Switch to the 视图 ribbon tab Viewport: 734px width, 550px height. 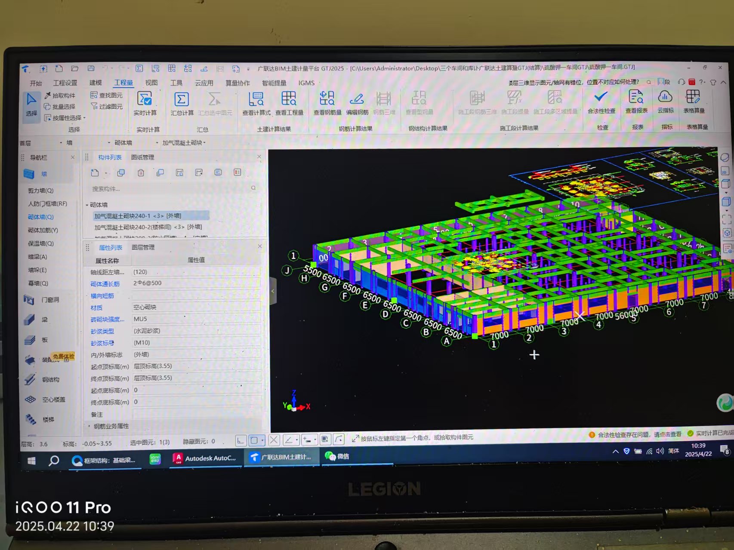[151, 83]
